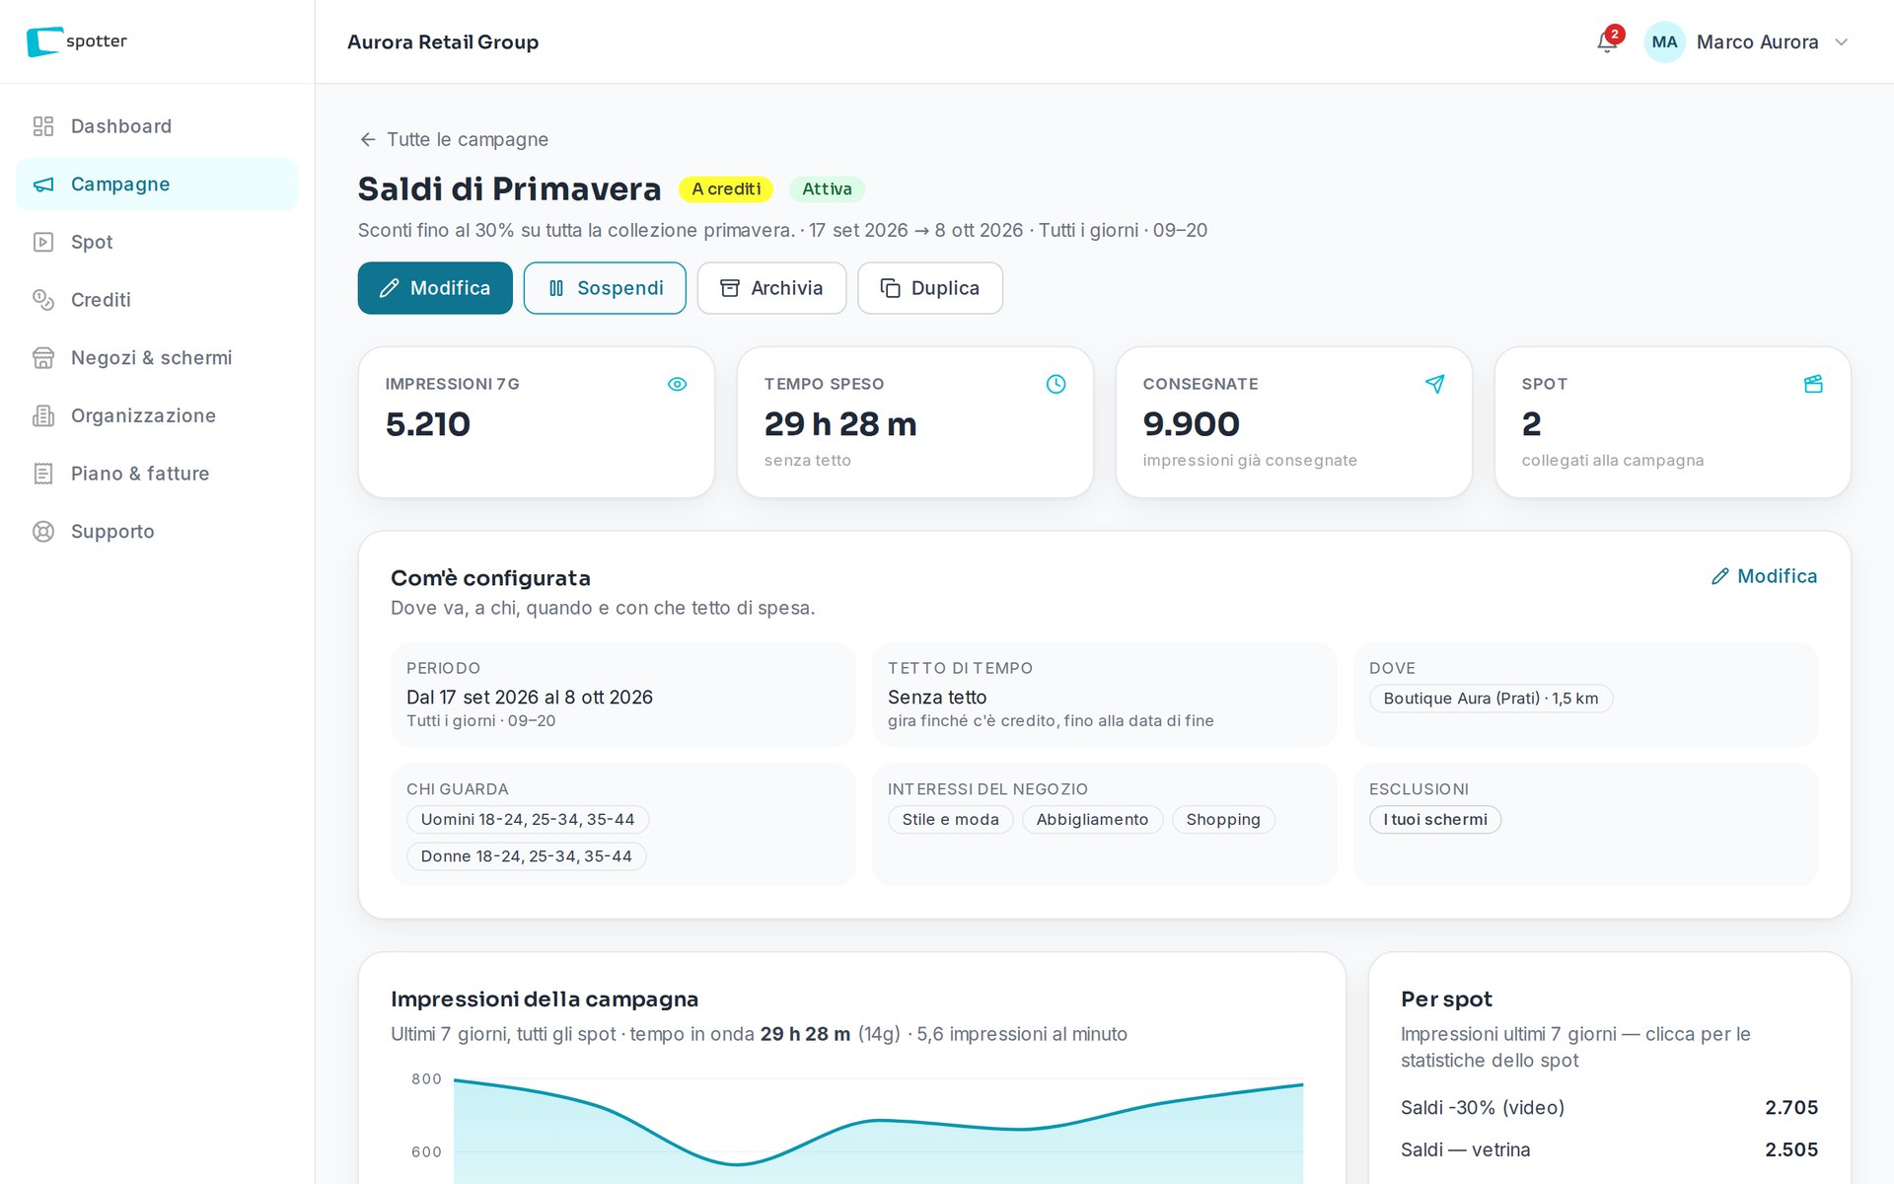Click the Consegnate value 9.900
This screenshot has width=1894, height=1184.
pyautogui.click(x=1192, y=424)
